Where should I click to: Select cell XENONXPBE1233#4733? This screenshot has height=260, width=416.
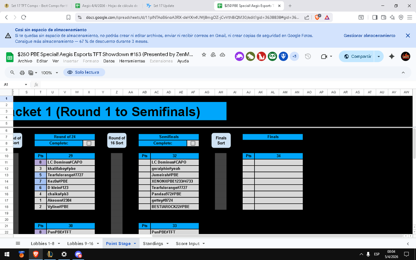tap(175, 181)
